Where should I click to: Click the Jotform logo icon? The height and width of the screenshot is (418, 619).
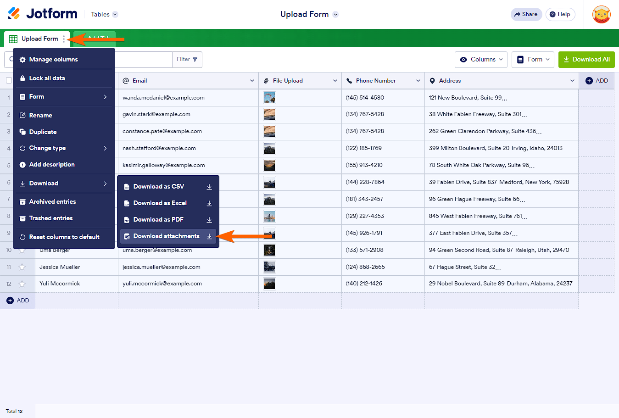pos(14,14)
